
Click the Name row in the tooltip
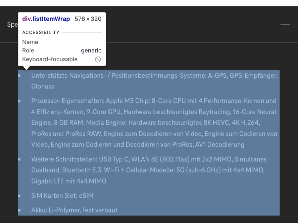[30, 42]
